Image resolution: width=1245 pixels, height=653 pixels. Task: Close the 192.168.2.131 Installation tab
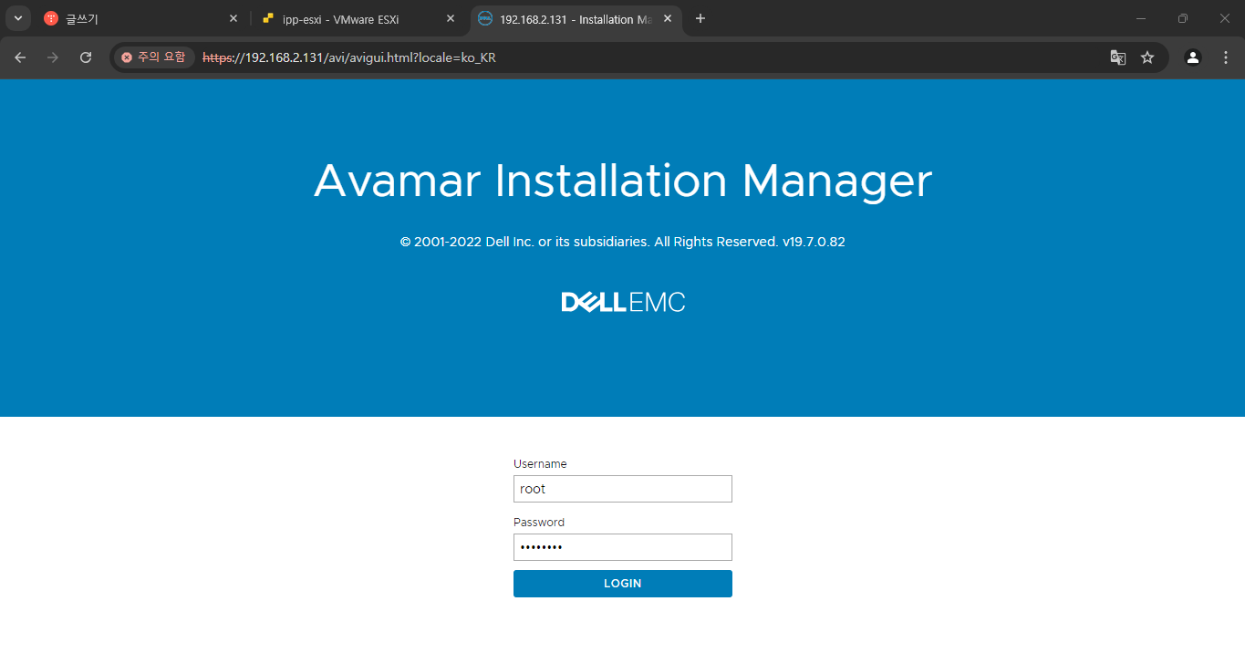click(668, 18)
